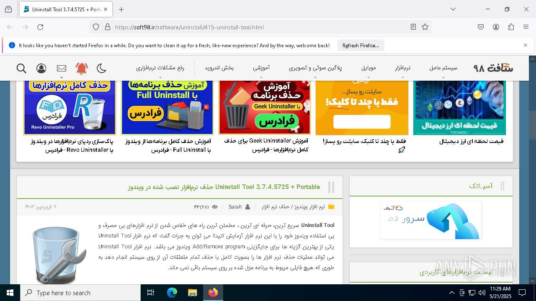Open Task View on taskbar
Viewport: 536px width, 301px height.
pyautogui.click(x=151, y=293)
